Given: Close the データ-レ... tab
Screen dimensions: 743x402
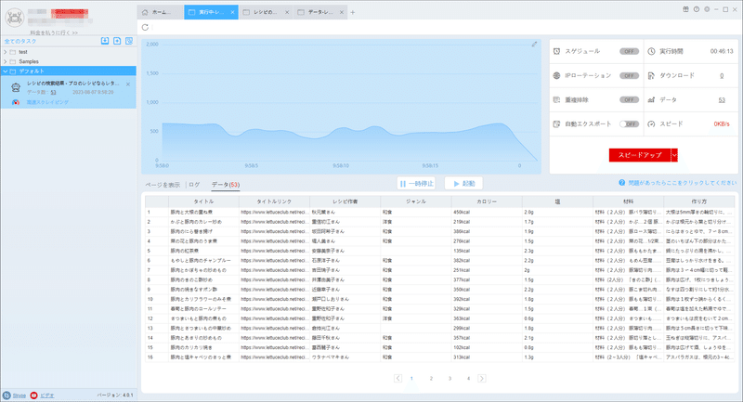Looking at the screenshot, I should [x=341, y=12].
